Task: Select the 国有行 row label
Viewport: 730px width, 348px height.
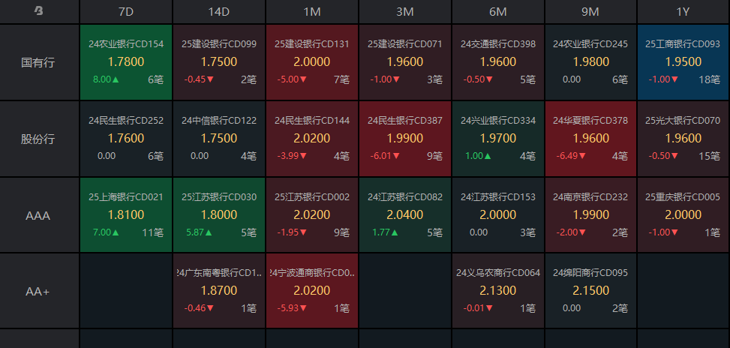Action: [39, 62]
